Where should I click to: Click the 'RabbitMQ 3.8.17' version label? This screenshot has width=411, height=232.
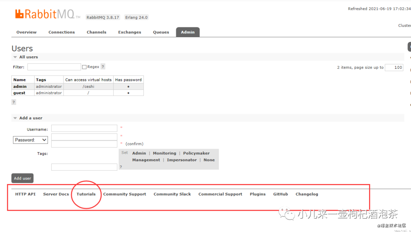(103, 17)
